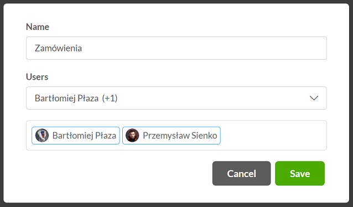This screenshot has height=207, width=353.
Task: Focus the Name input field
Action: pos(176,48)
